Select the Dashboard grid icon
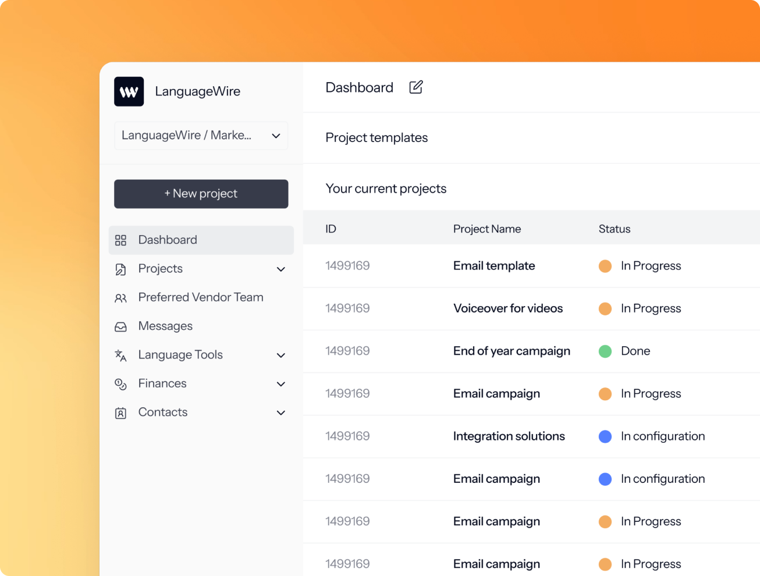The image size is (760, 576). (120, 240)
